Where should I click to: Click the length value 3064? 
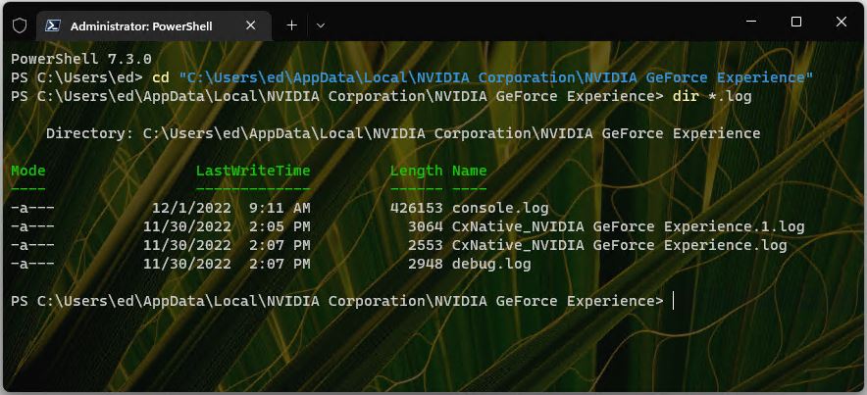point(426,227)
